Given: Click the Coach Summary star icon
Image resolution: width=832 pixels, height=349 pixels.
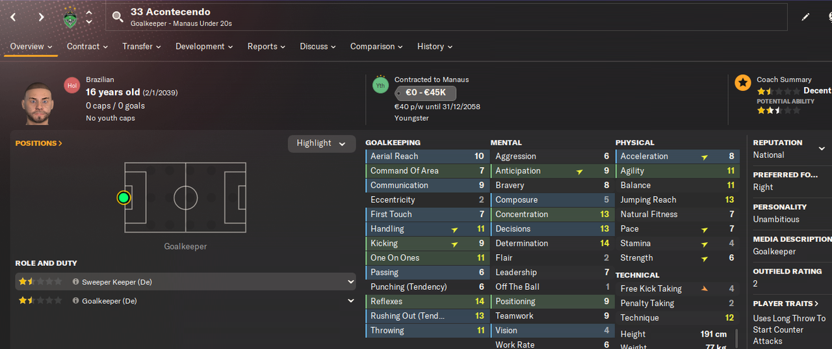Looking at the screenshot, I should [x=742, y=83].
